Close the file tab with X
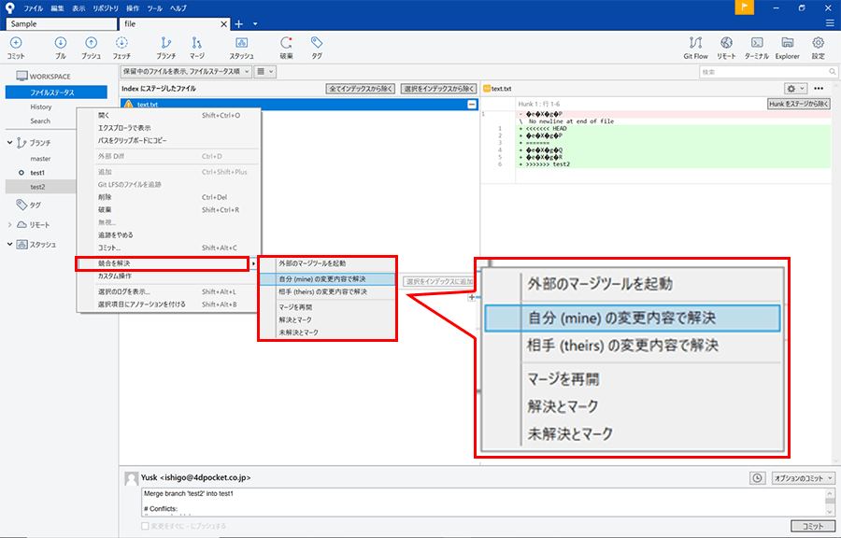 click(x=224, y=24)
